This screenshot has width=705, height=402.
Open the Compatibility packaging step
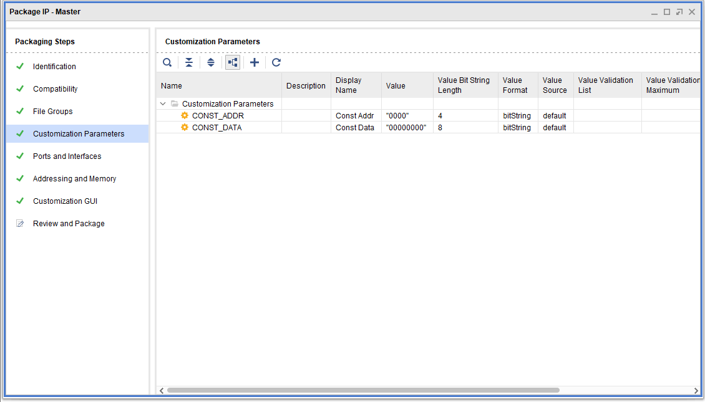pyautogui.click(x=56, y=89)
